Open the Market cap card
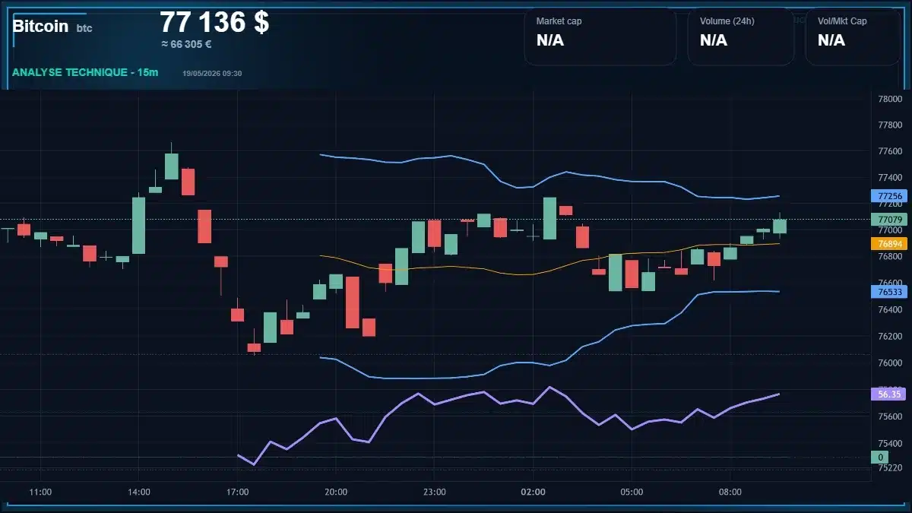This screenshot has height=513, width=912. (600, 36)
